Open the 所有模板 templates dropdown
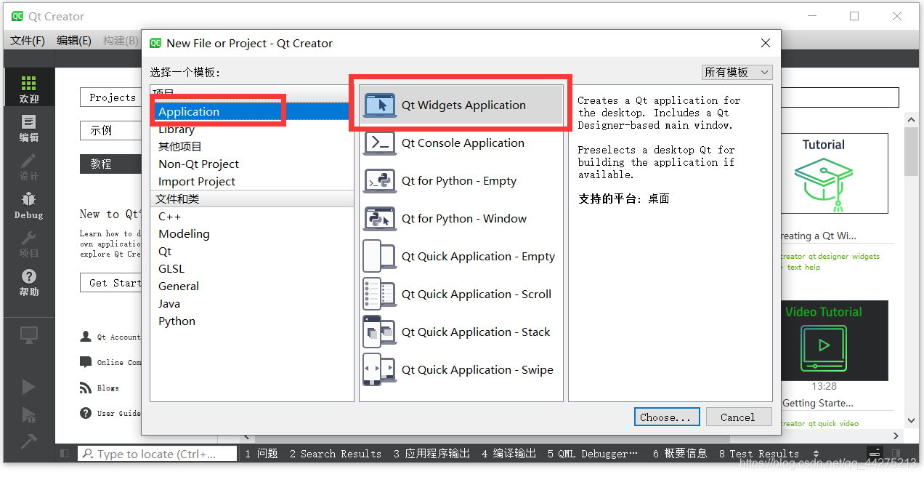This screenshot has width=924, height=477. point(737,72)
